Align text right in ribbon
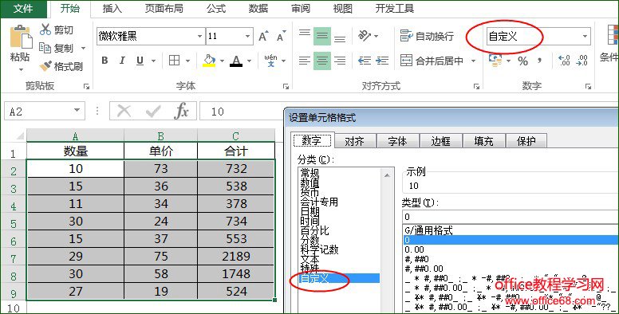Viewport: 619px width, 314px height. pyautogui.click(x=340, y=61)
